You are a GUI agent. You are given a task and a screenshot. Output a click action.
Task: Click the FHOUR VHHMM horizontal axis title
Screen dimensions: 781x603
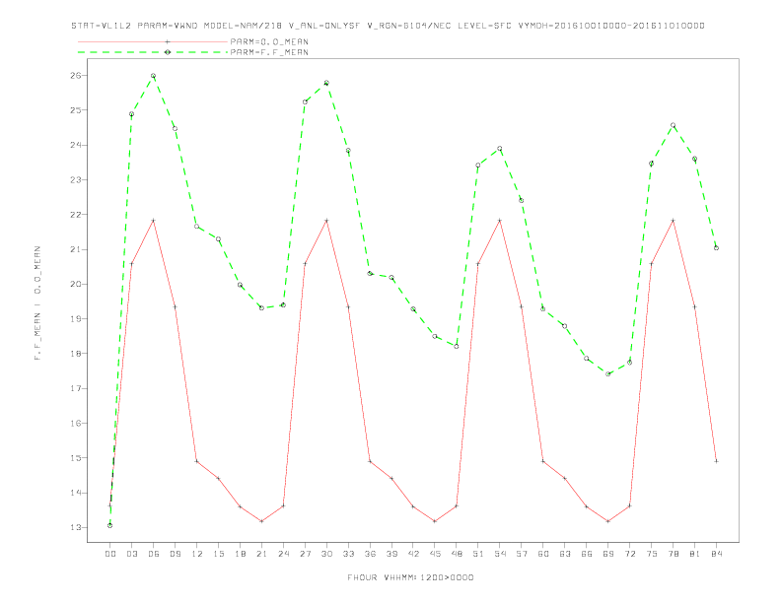point(410,577)
